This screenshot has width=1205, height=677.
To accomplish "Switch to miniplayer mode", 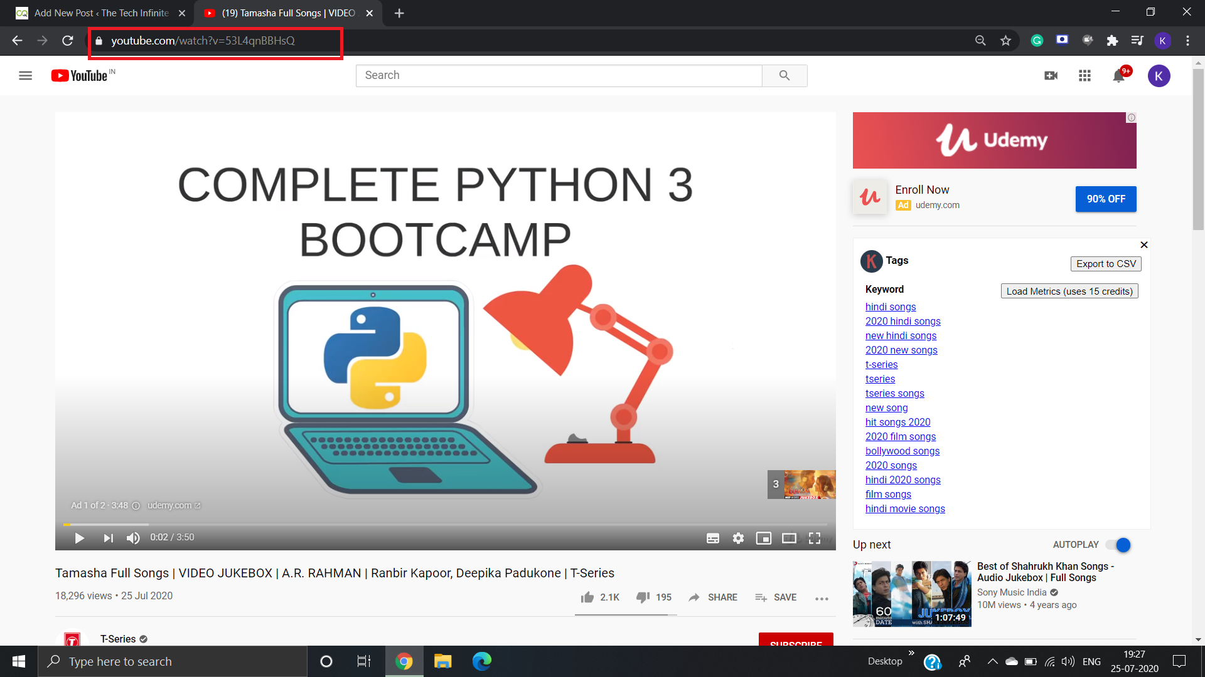I will (763, 538).
